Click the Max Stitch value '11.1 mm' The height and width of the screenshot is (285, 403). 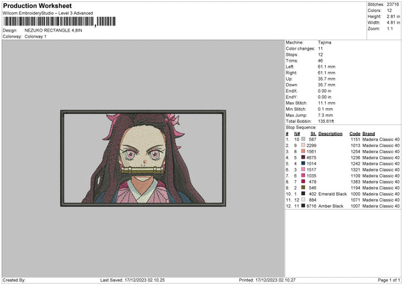point(326,103)
